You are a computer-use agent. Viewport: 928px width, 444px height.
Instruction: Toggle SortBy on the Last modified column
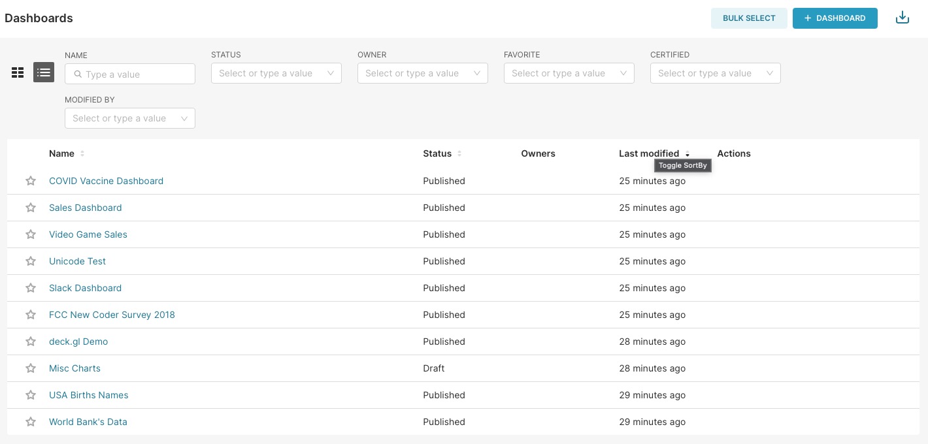(x=688, y=155)
